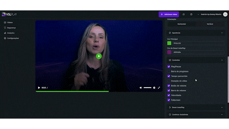Open the player speed settings gear

(154, 87)
